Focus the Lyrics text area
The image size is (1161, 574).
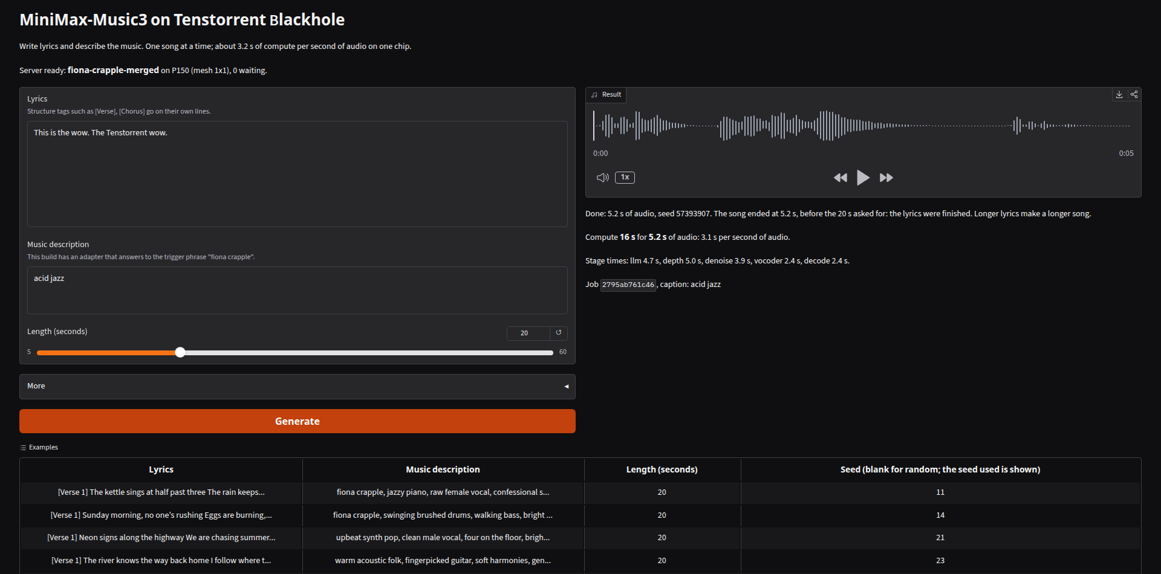pyautogui.click(x=298, y=174)
